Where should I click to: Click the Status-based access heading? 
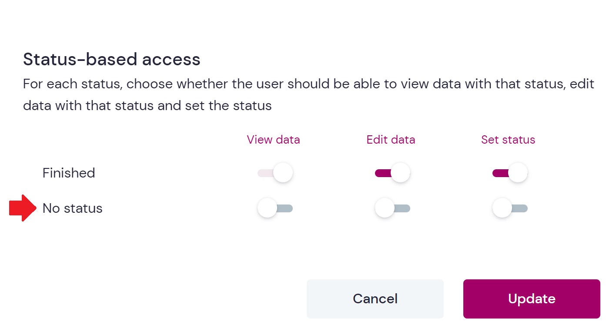112,59
